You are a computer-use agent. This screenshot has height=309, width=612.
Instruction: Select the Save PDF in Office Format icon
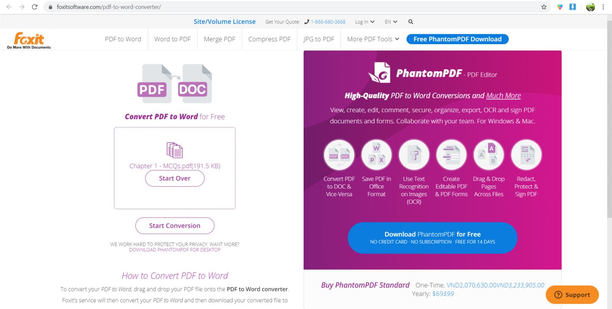(377, 155)
